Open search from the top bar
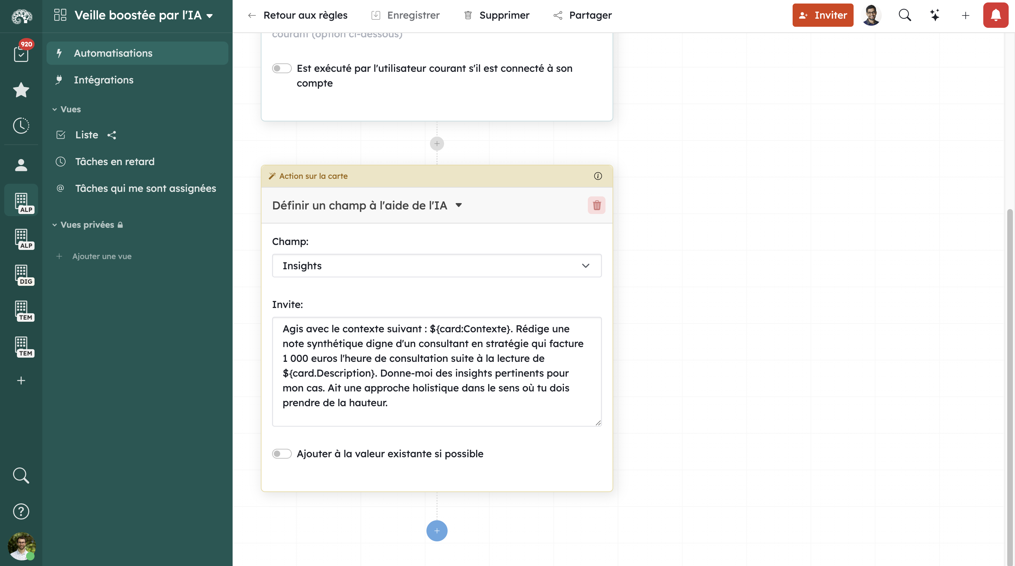Image resolution: width=1015 pixels, height=566 pixels. 905,15
